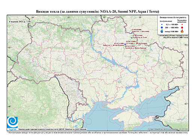Image resolution: width=195 pixels, height=138 pixels.
Task: Select the large blue circle legend symbol
Action: click(x=162, y=27)
